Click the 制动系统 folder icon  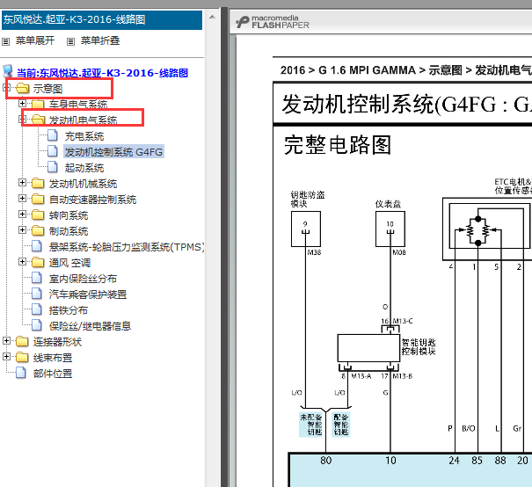pyautogui.click(x=38, y=231)
